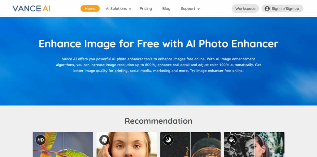Viewport: 317px width, 157px height.
Task: Click the user avatar icon beside Sign in
Action: tap(267, 9)
